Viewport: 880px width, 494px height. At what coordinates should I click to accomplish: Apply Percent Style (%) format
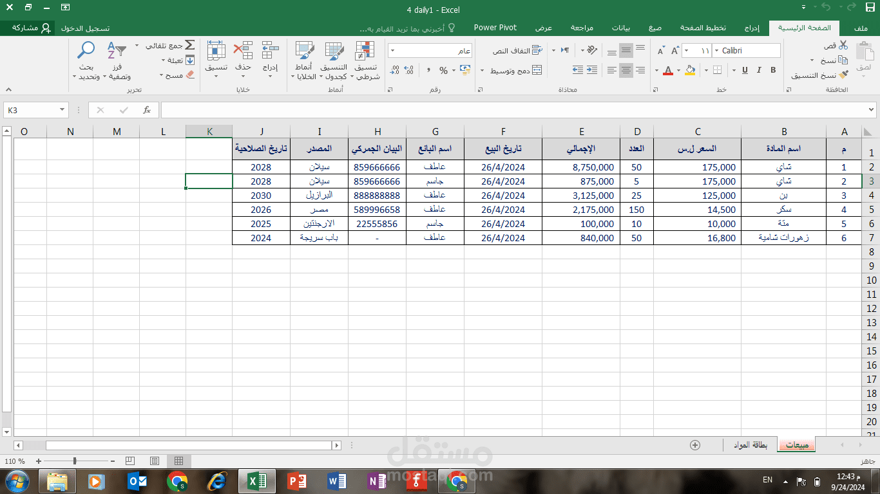(x=443, y=70)
